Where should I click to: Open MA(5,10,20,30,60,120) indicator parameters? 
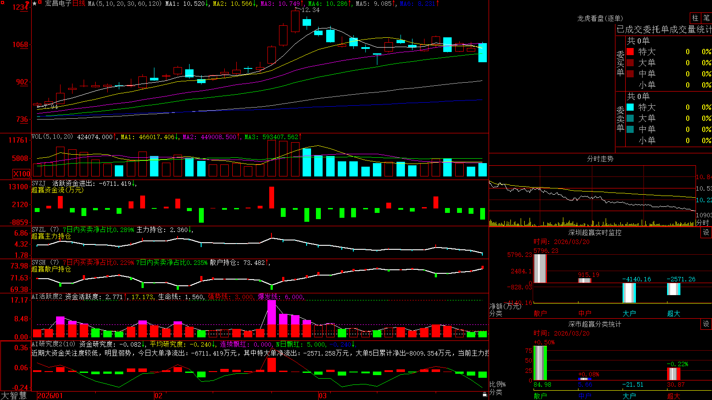coord(125,4)
